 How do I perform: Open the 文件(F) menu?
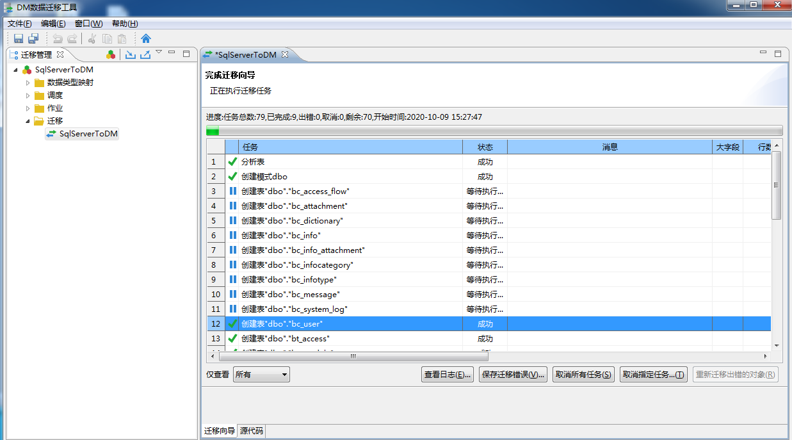click(19, 23)
